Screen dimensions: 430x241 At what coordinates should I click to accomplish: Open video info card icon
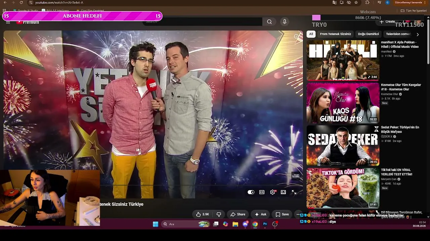(x=296, y=36)
